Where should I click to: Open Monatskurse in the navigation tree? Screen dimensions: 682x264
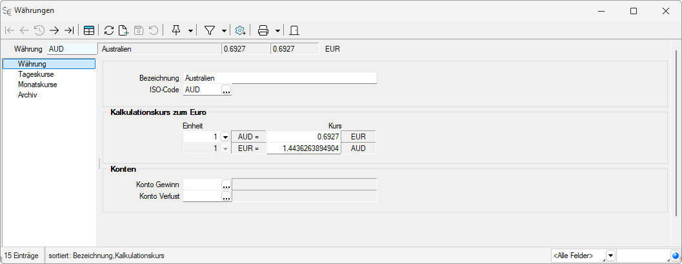(37, 85)
